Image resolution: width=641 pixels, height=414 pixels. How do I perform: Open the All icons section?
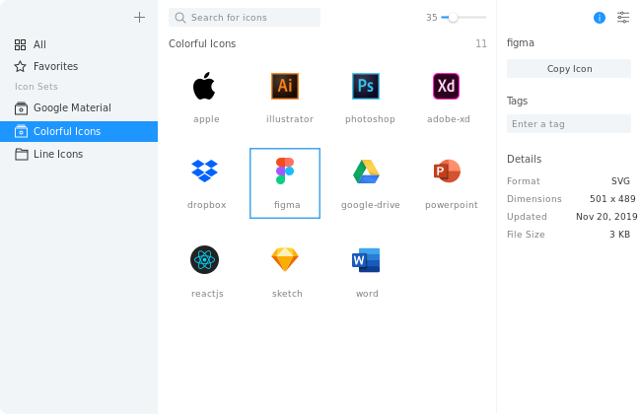pos(39,44)
